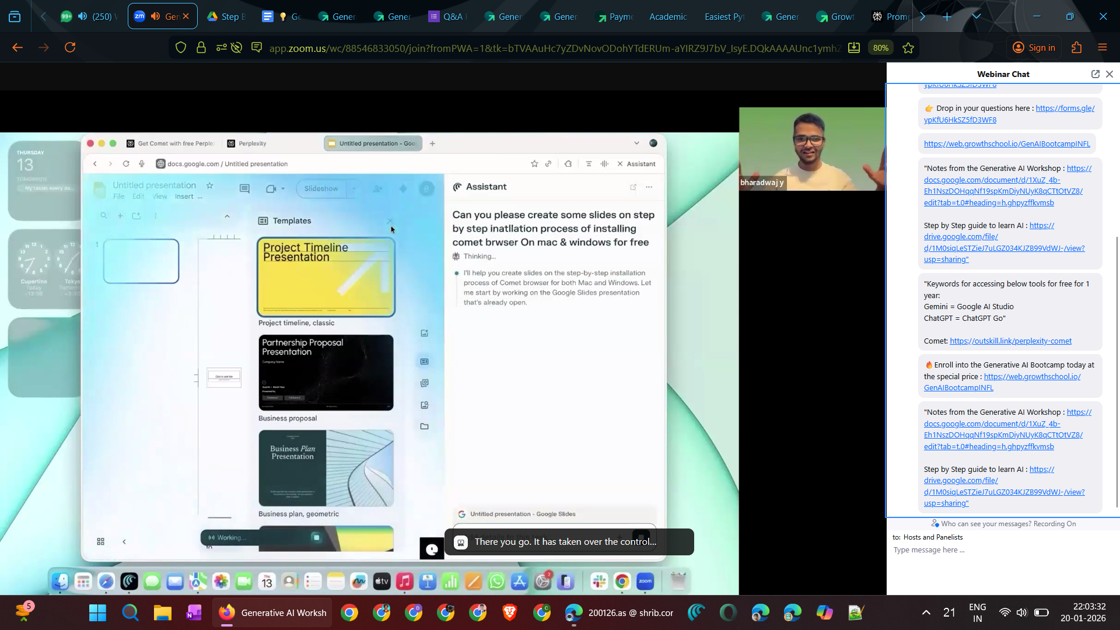Switch to the Easiest Pyt tab
Screen dimensions: 1120x630
[724, 16]
